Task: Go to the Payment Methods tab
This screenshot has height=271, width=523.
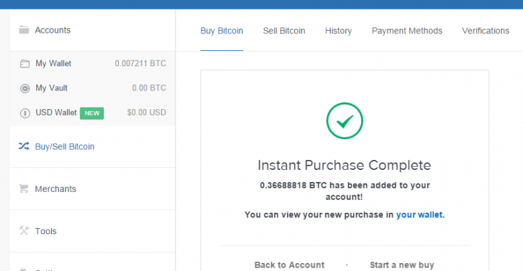Action: [x=407, y=31]
